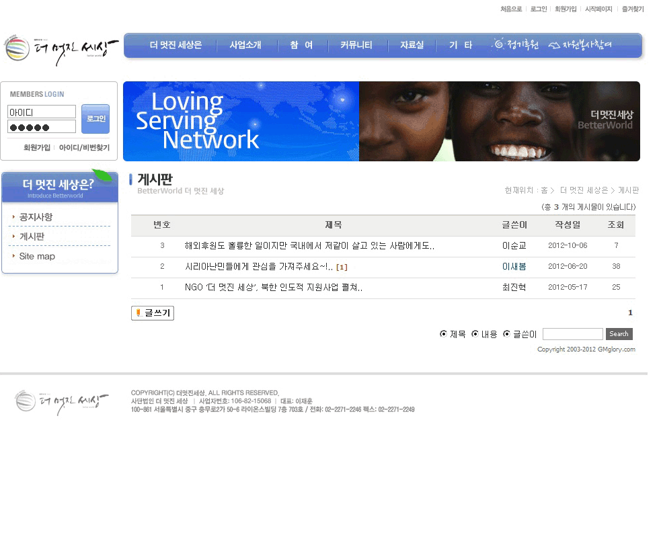Click 회원가입 link in login box

coord(37,147)
